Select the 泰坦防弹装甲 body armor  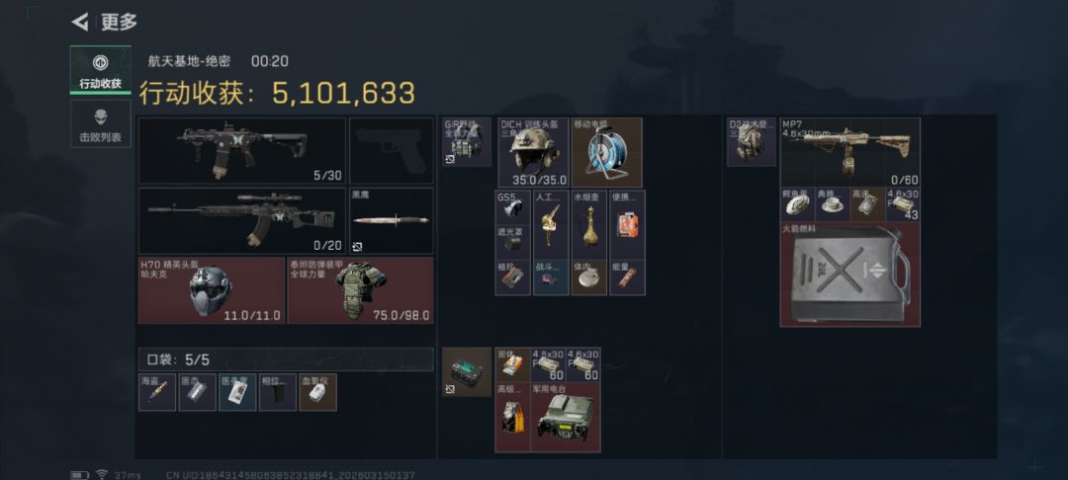(x=360, y=290)
